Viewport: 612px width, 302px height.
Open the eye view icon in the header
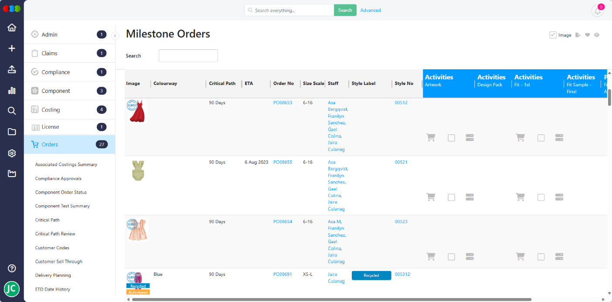click(597, 35)
